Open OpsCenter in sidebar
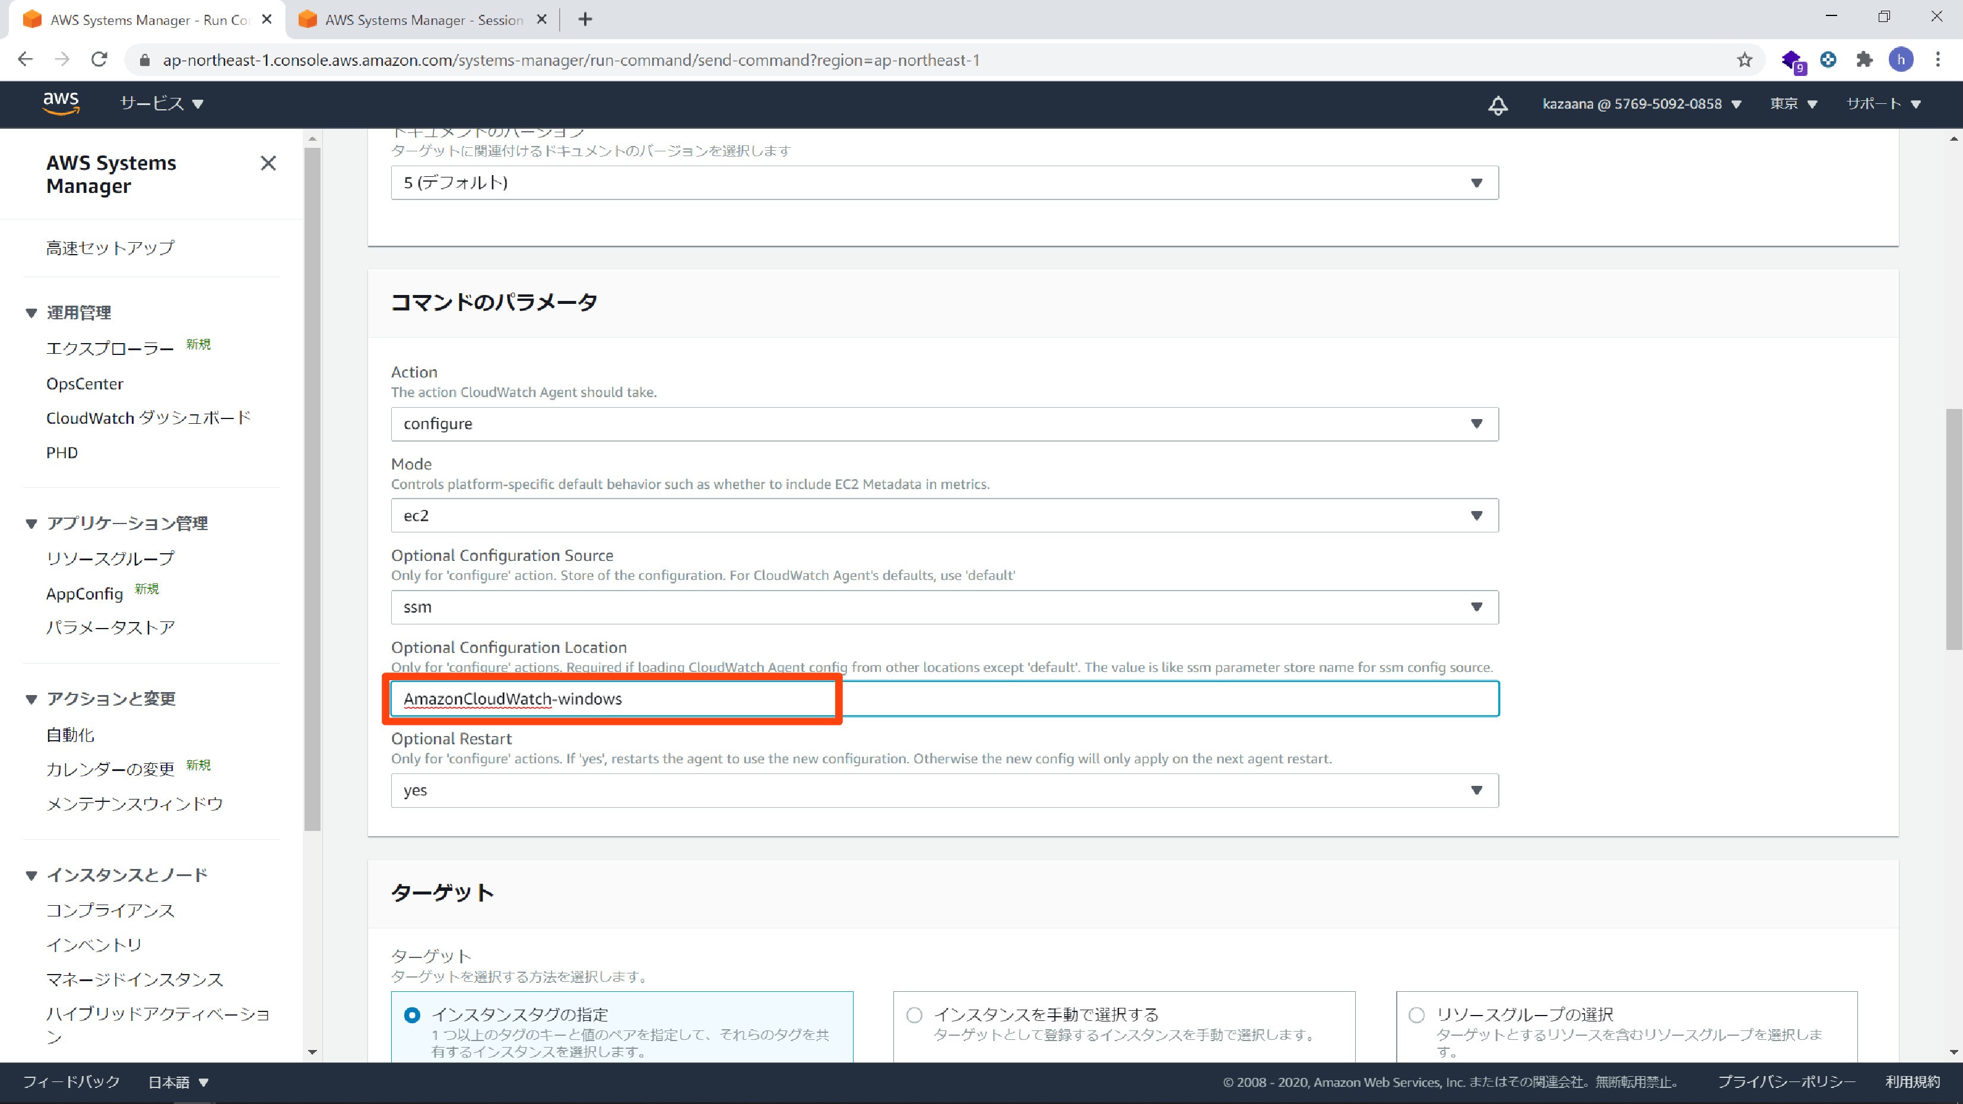 (x=84, y=383)
